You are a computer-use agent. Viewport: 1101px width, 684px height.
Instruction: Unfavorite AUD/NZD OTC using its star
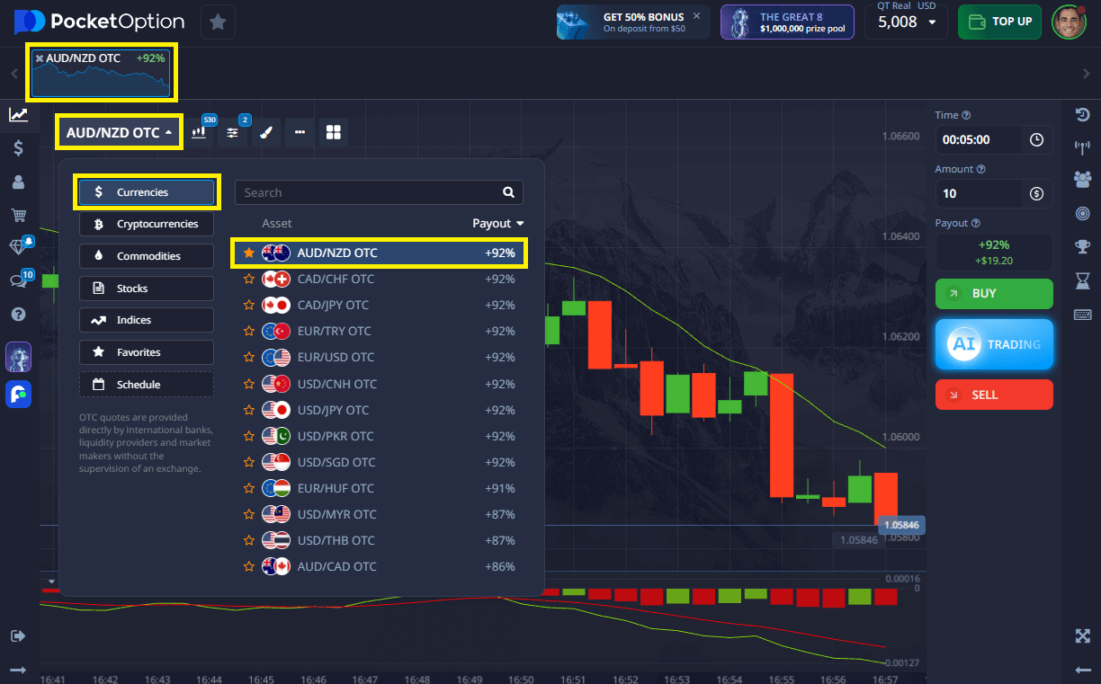(x=249, y=253)
